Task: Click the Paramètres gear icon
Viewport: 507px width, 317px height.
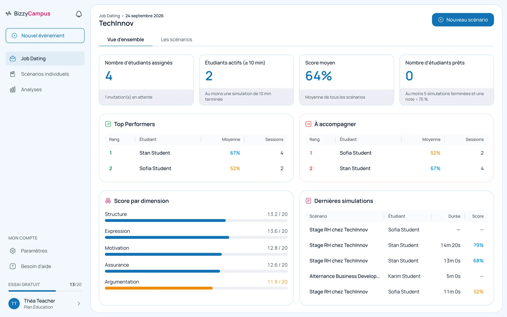Action: pos(13,251)
